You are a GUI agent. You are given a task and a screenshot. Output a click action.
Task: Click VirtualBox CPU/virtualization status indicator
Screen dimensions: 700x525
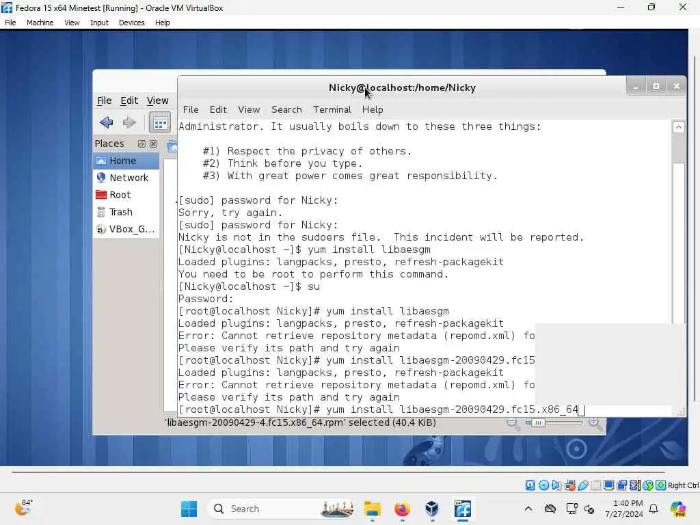click(635, 485)
